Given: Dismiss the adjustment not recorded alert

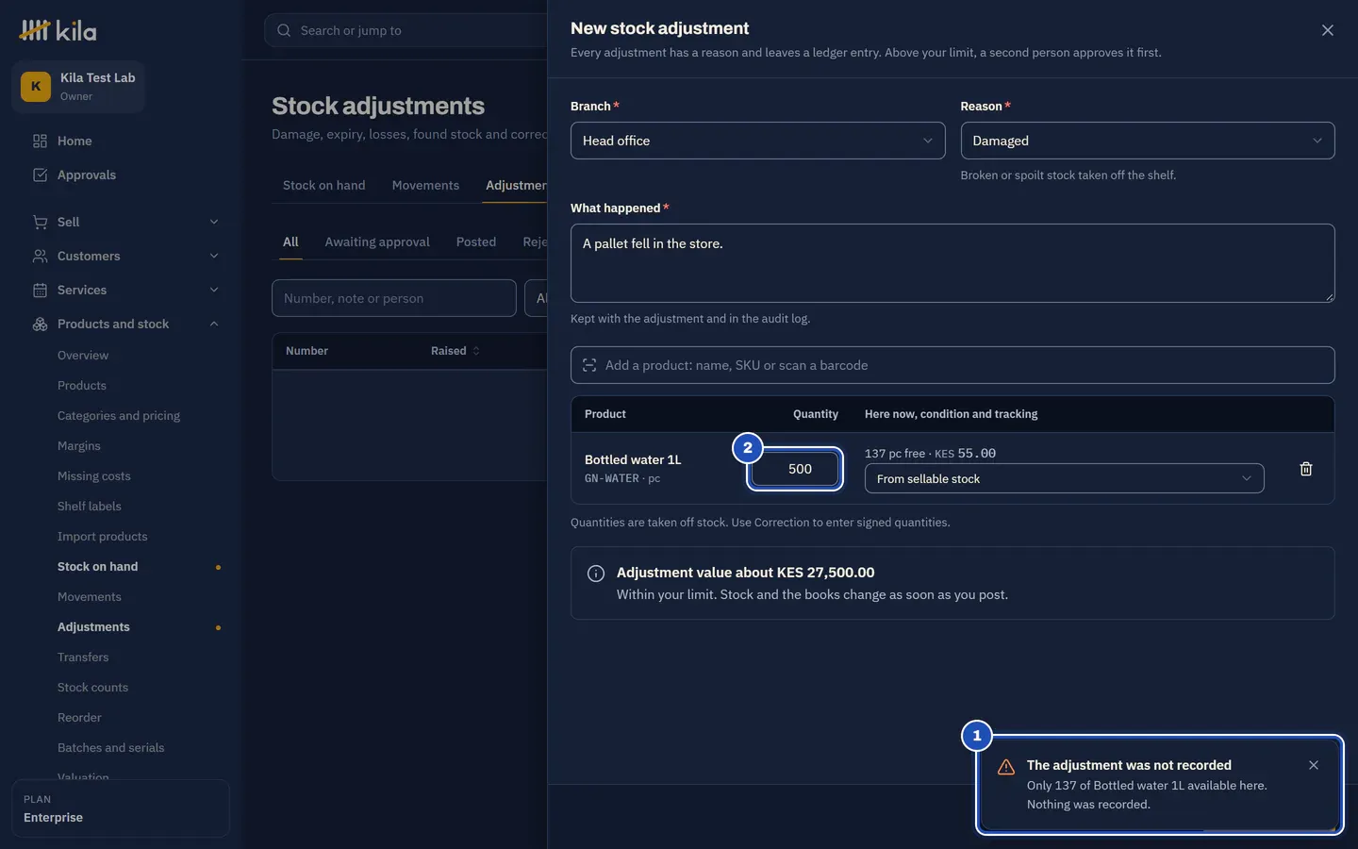Looking at the screenshot, I should 1314,765.
